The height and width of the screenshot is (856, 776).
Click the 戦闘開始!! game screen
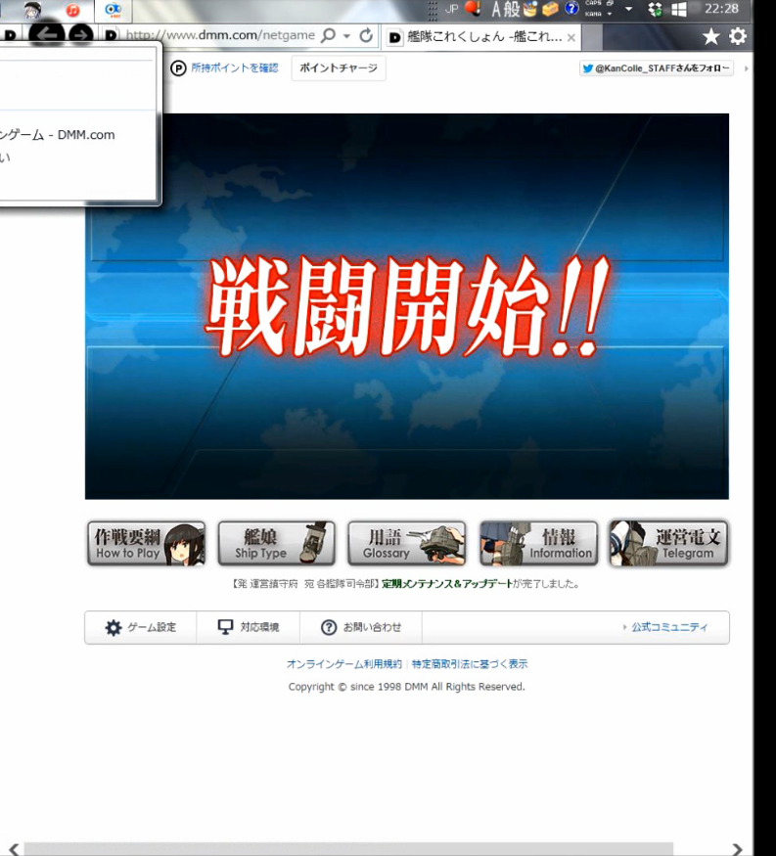pyautogui.click(x=407, y=306)
